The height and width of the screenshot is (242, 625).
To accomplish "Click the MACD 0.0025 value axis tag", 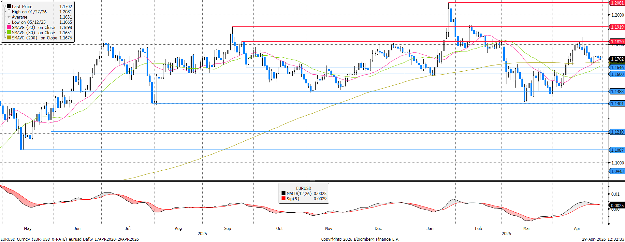I will [x=617, y=206].
